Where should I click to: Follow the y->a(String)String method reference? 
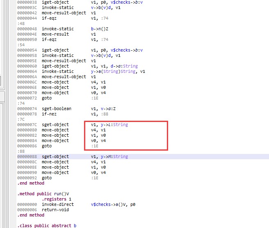click(113, 71)
